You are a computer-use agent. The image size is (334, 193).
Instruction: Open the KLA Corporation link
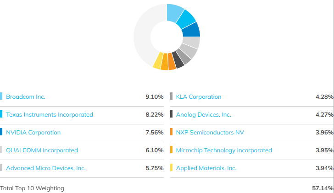[x=199, y=97]
